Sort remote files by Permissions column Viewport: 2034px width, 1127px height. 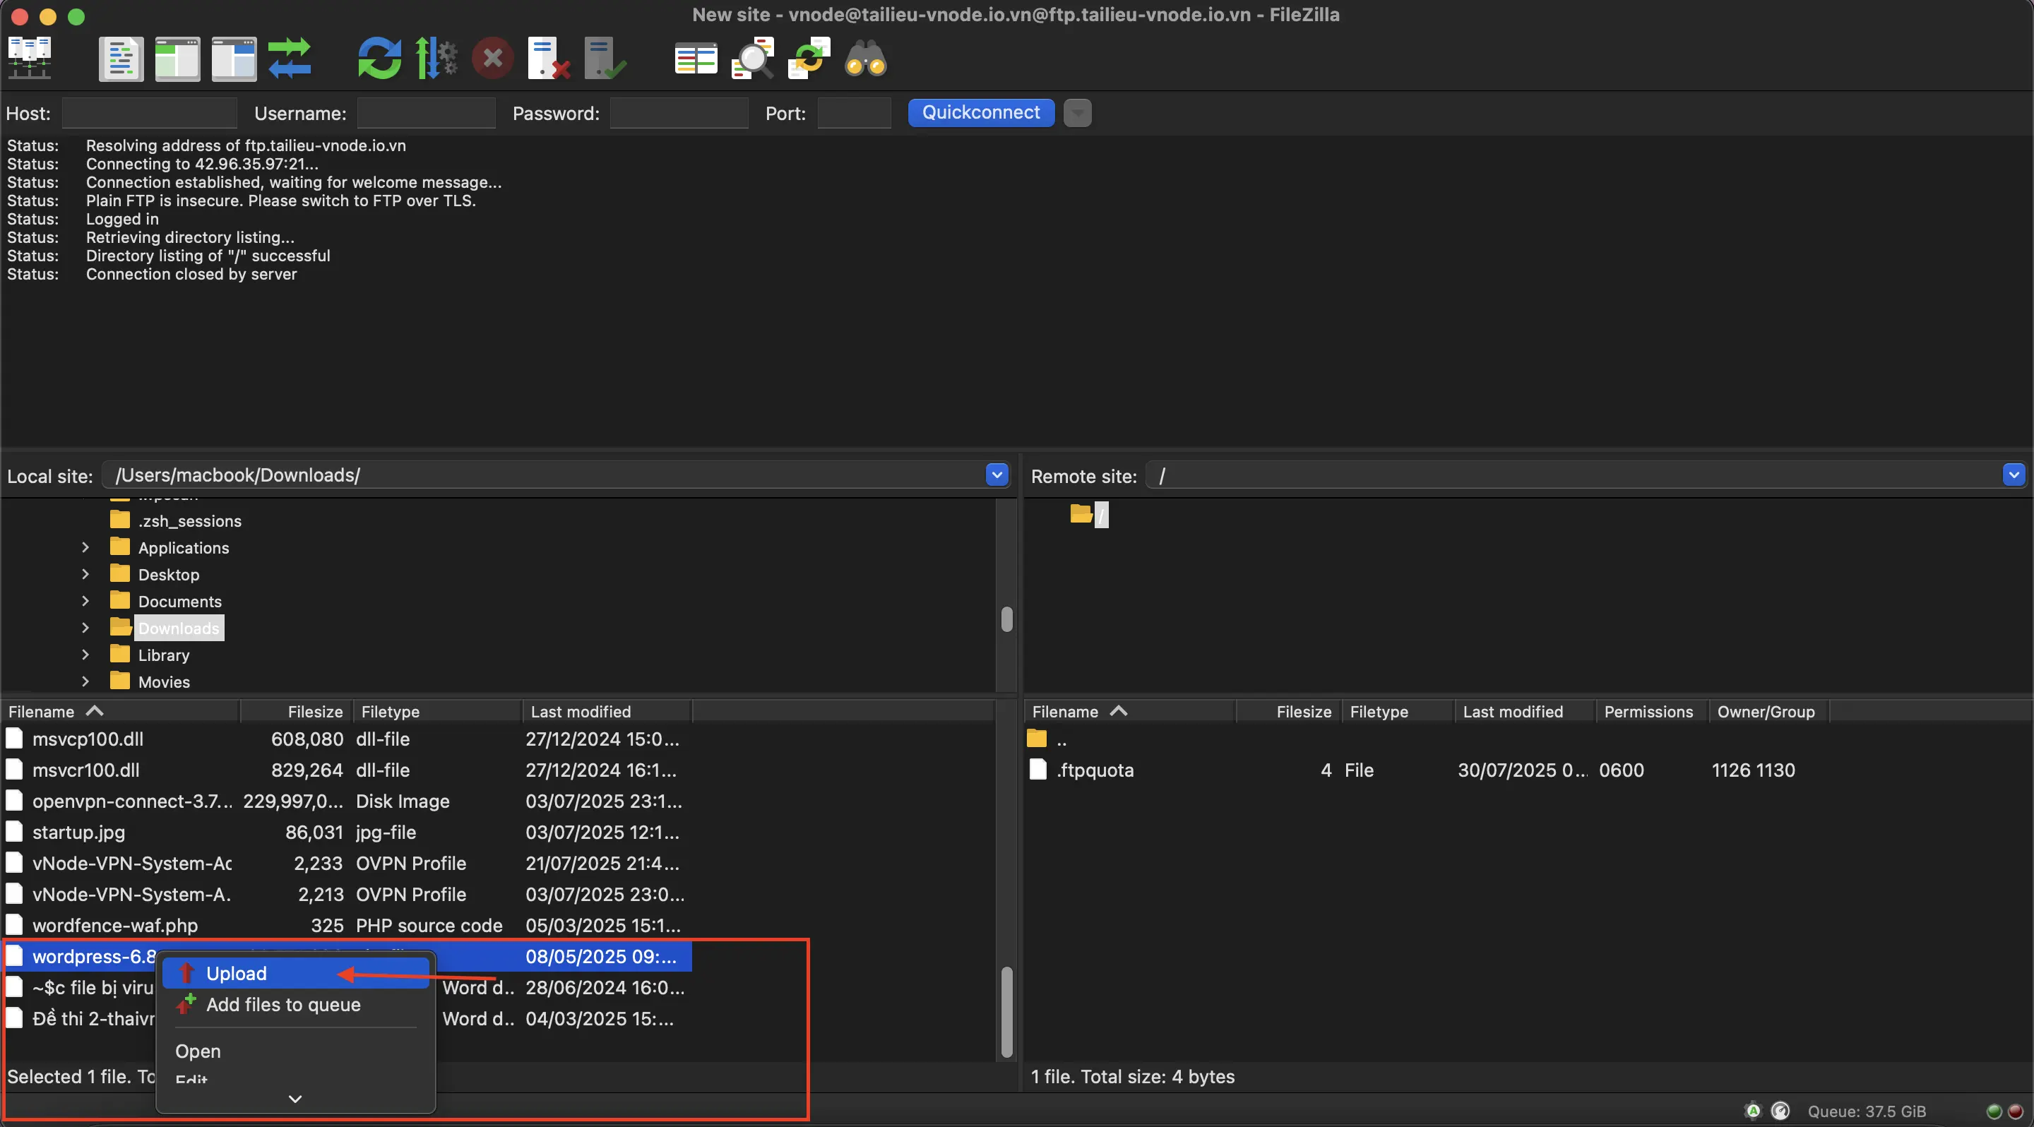click(1652, 711)
